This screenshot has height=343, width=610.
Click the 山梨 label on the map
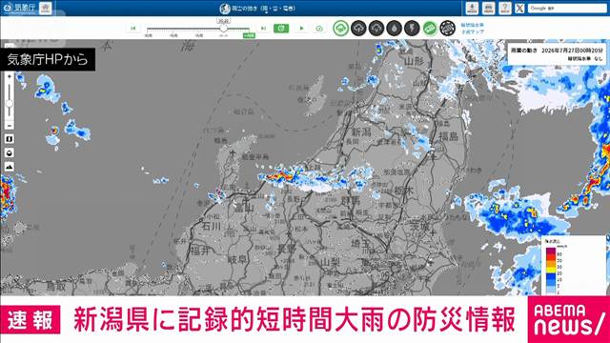click(331, 262)
